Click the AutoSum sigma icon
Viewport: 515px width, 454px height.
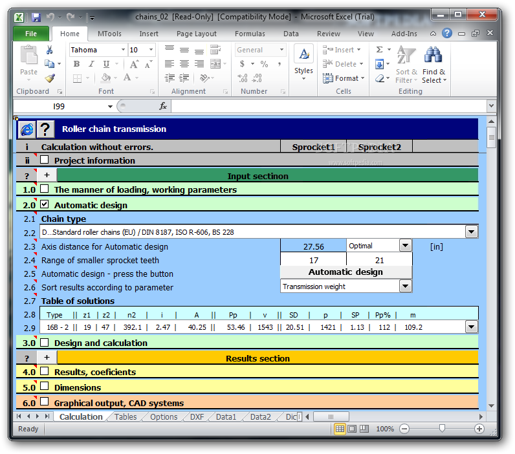pos(379,50)
